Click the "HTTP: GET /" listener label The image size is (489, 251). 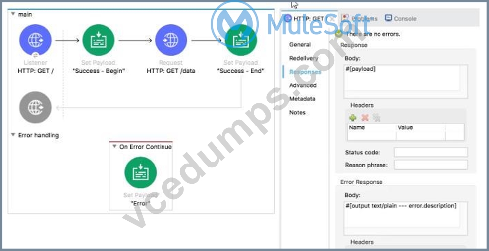pyautogui.click(x=36, y=71)
